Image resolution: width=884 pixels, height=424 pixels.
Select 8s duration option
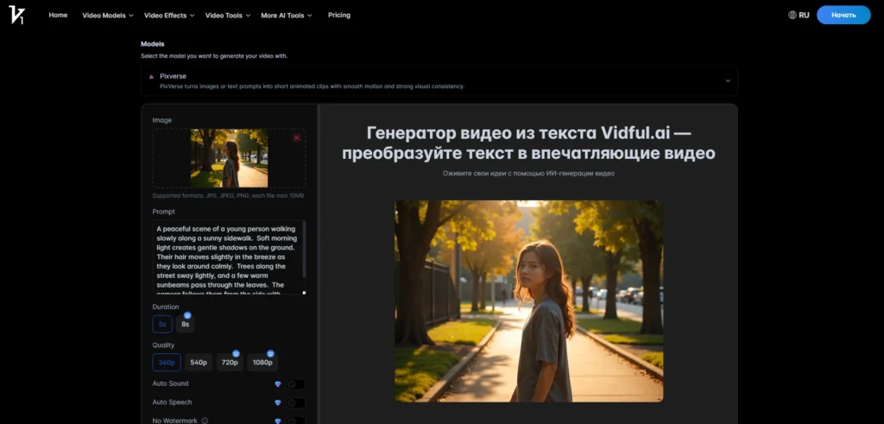[186, 324]
